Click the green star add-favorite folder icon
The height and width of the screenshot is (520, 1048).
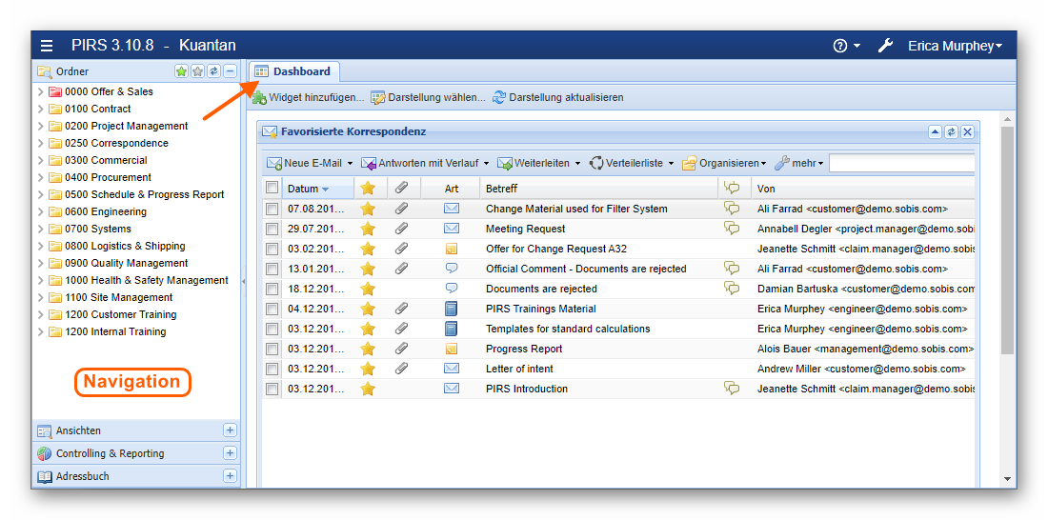click(x=181, y=70)
